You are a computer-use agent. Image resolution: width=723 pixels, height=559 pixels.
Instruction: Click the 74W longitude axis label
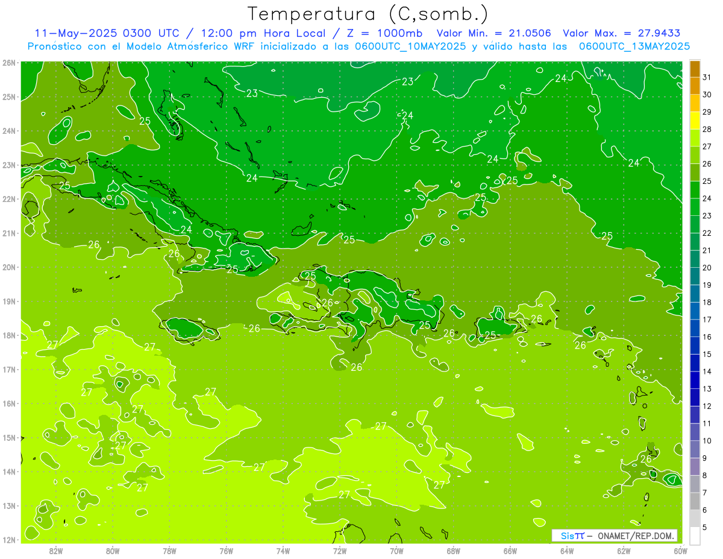click(283, 550)
